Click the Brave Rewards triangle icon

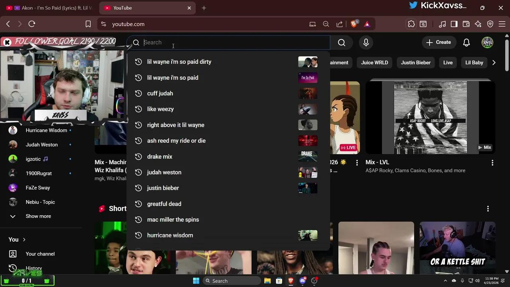coord(367,24)
